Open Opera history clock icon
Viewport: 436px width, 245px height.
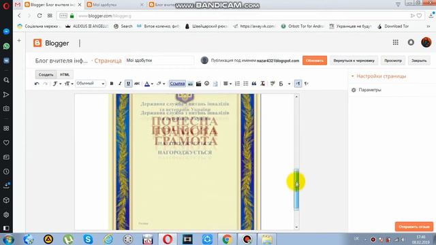(x=6, y=171)
